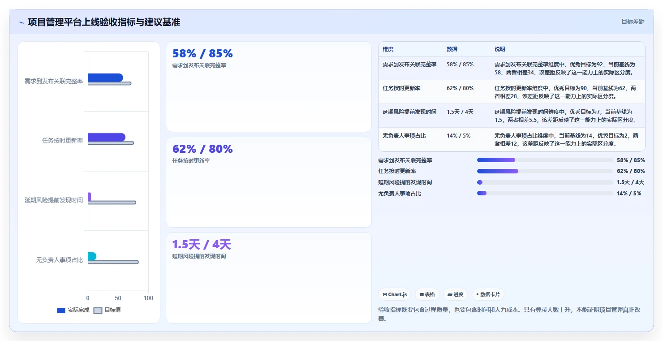Image resolution: width=663 pixels, height=341 pixels.
Task: Click the description mentioning 优秀目标为2
Action: coord(567,139)
